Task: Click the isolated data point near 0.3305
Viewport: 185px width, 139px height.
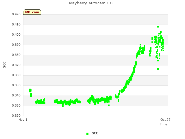Action: [x=109, y=105]
